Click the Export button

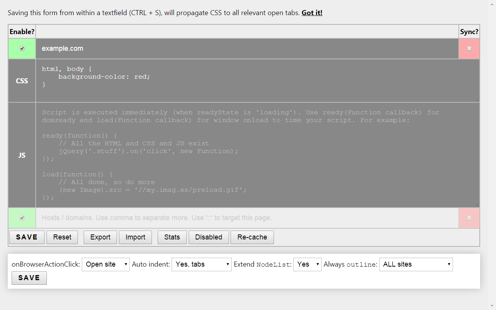point(100,237)
